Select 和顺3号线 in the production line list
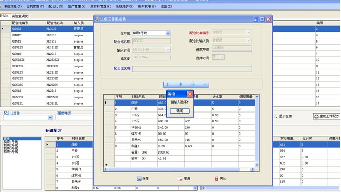The height and width of the screenshot is (194, 341). point(11,148)
